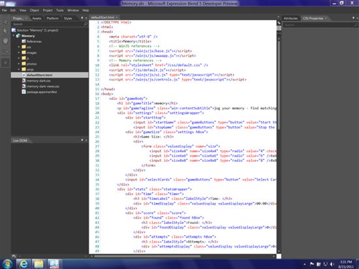The height and width of the screenshot is (269, 359).
Task: Select defaultStart.html in project tree
Action: coord(50,75)
